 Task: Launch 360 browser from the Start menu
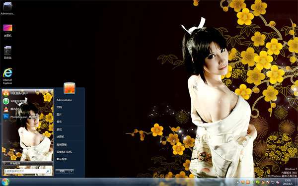pos(27,101)
